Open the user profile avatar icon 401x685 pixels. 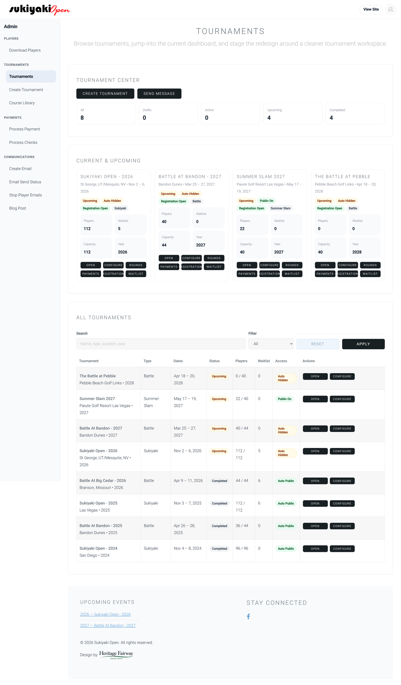390,10
